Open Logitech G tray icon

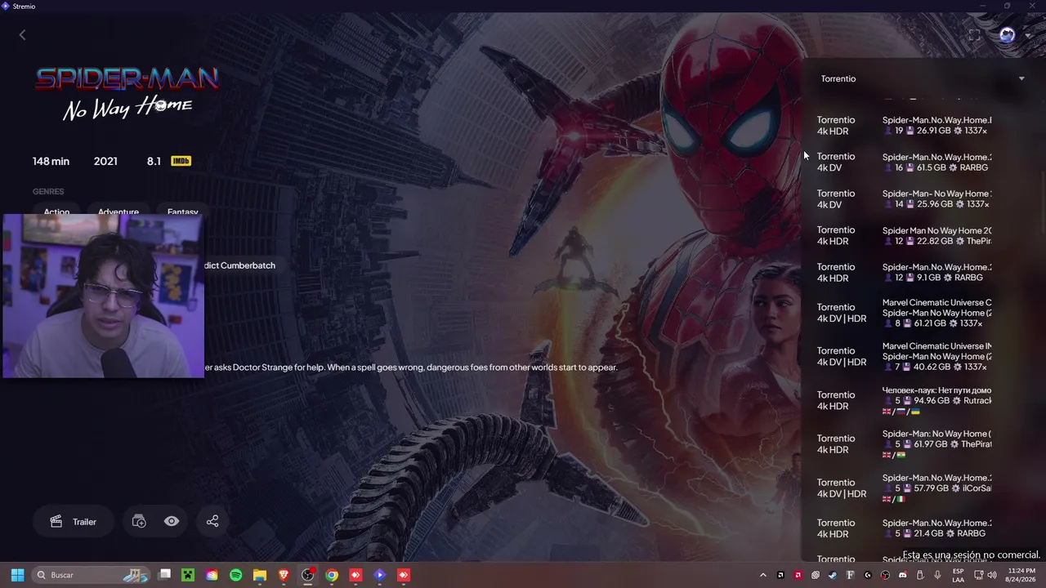(x=868, y=575)
